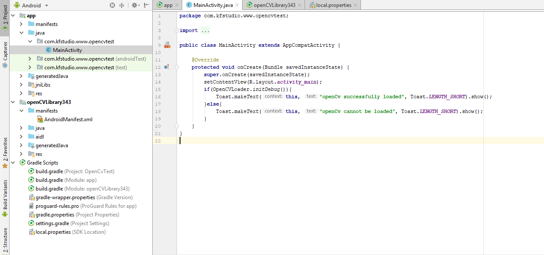The image size is (544, 255).
Task: Collapse manifests folder under openCVLibrary343
Action: click(21, 111)
